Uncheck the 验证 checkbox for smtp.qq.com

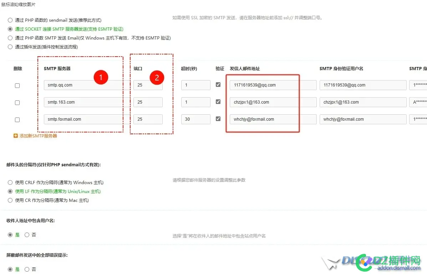(218, 84)
